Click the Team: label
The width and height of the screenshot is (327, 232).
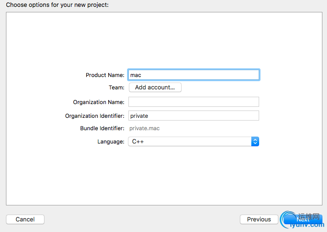(x=116, y=87)
